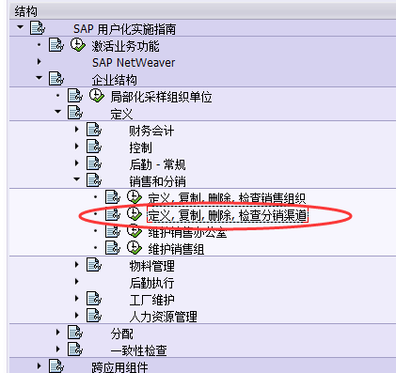Open documentation icon for 激活业务功能
Viewport: 396px width, 373px height.
pos(56,45)
